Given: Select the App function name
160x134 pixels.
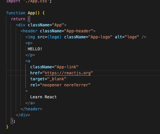Looking at the screenshot, I should click(x=31, y=13).
